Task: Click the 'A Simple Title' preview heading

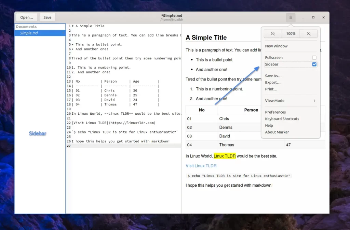Action: pyautogui.click(x=206, y=38)
